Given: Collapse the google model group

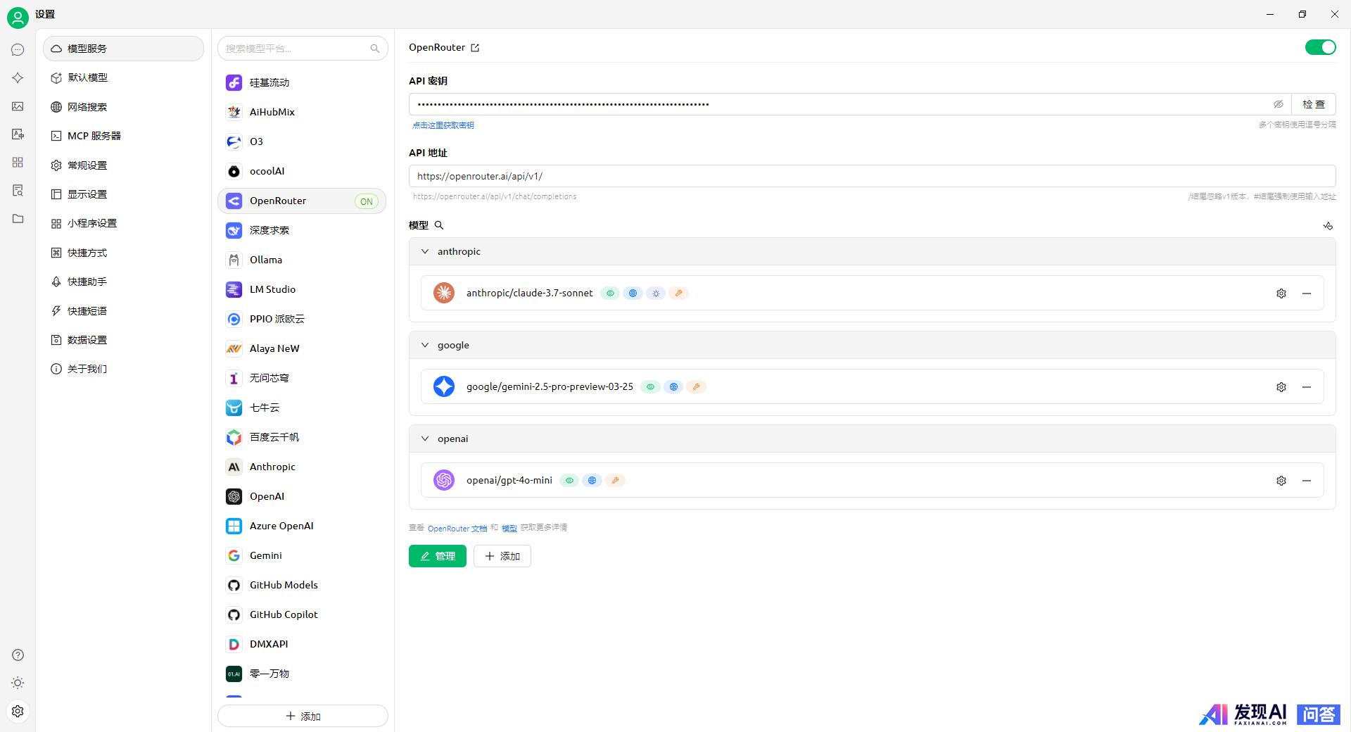Looking at the screenshot, I should [x=425, y=345].
